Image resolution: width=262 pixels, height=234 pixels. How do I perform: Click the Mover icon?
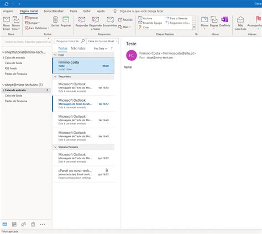(x=205, y=19)
